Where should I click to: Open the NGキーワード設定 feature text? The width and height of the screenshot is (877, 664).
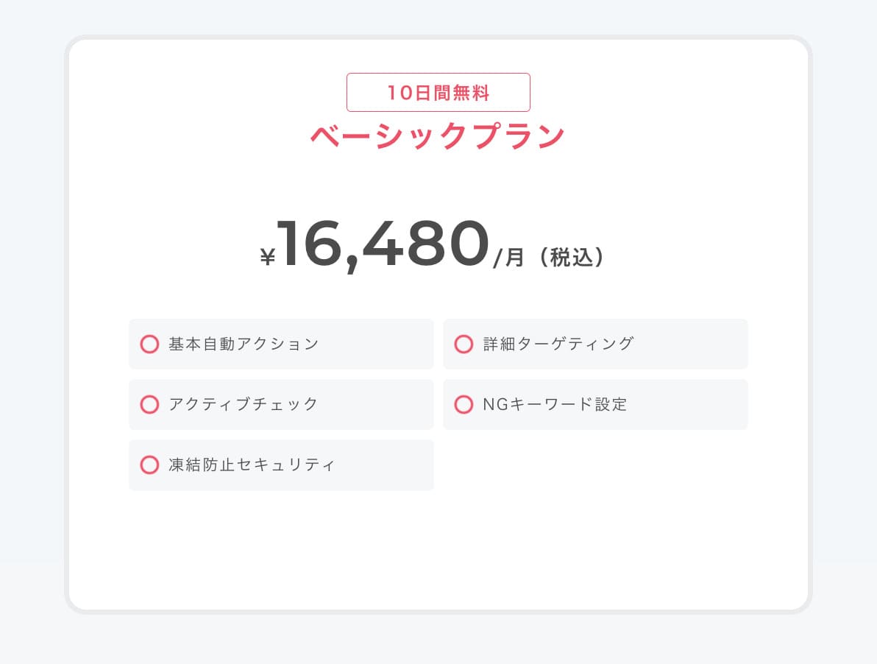click(x=555, y=404)
